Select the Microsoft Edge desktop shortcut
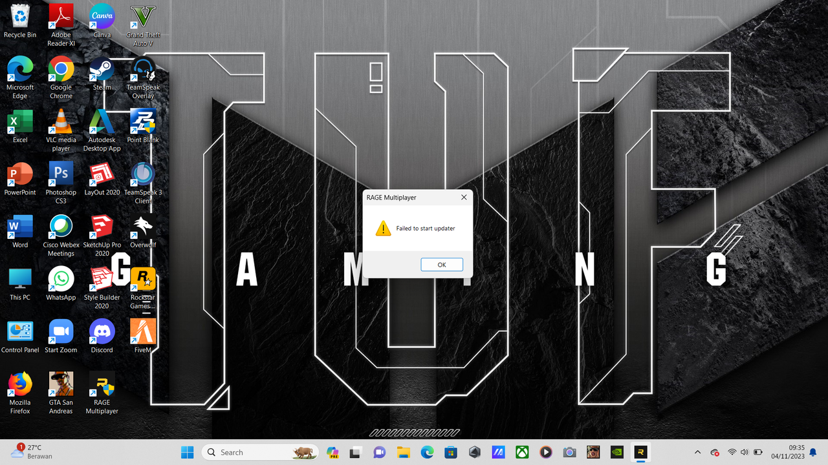The width and height of the screenshot is (828, 465). coord(20,77)
